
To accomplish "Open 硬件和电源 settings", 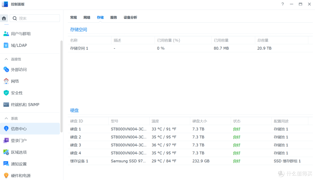I will [20, 176].
